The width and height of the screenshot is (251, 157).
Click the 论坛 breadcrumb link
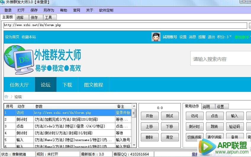click(18, 97)
